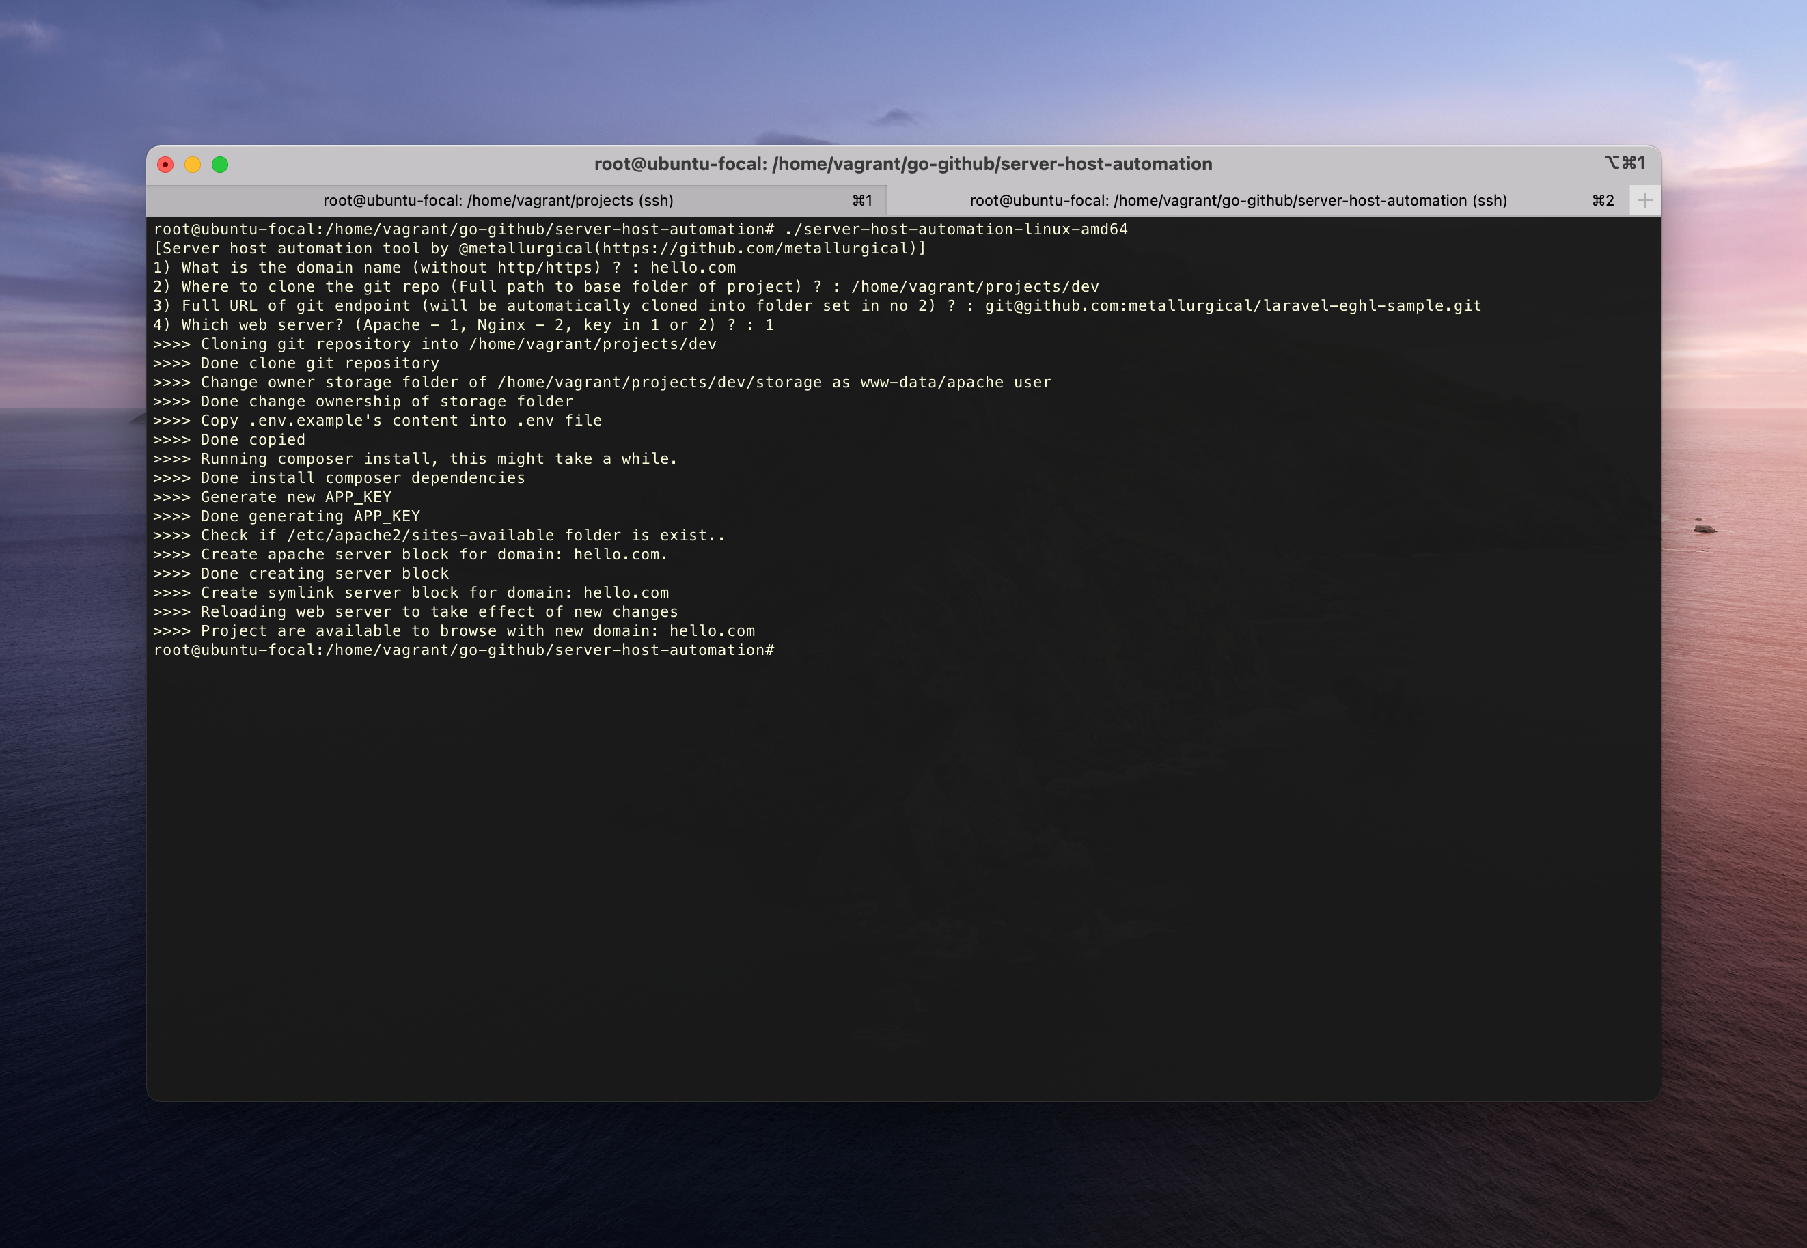Image resolution: width=1807 pixels, height=1248 pixels.
Task: Click the /home/vagrant/projects/dev path answer in question 2
Action: 974,287
